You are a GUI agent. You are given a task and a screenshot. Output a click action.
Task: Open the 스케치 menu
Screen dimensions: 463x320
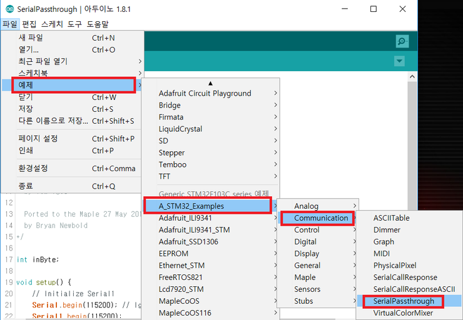point(52,24)
